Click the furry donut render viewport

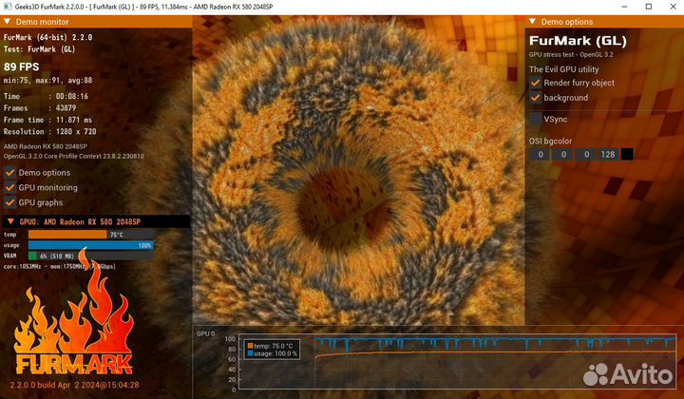(x=358, y=170)
